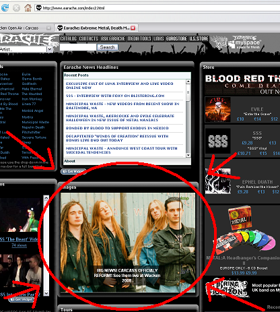Screen dimensions: 280x312
Task: Open the Ask Earache menu item
Action: 112,38
